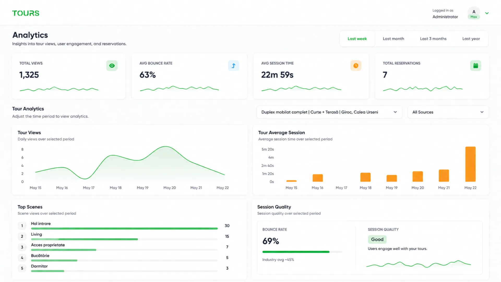501x282 pixels.
Task: Click the 5m 20s y-axis label
Action: [268, 149]
